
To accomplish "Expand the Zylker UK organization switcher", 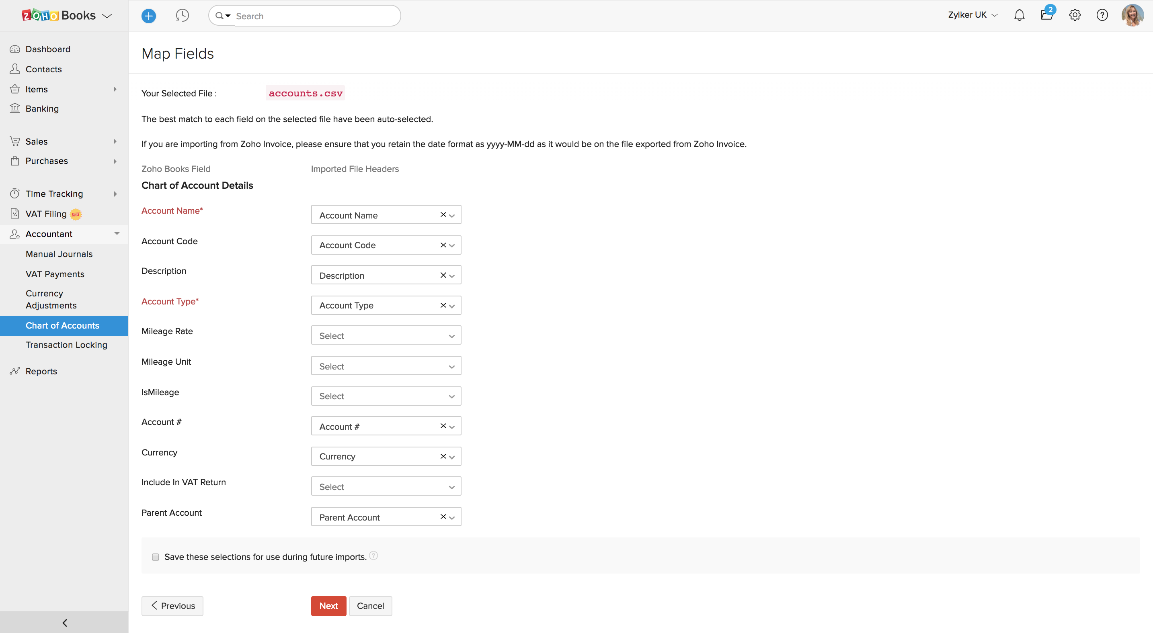I will pos(972,15).
